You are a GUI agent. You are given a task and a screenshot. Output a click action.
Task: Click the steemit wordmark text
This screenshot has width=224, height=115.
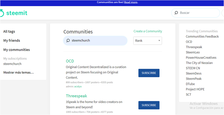(x=17, y=13)
